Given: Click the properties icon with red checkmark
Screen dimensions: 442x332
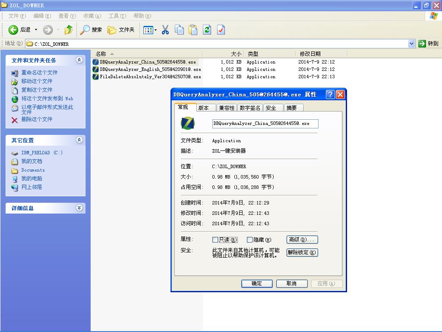Looking at the screenshot, I should pyautogui.click(x=221, y=30).
